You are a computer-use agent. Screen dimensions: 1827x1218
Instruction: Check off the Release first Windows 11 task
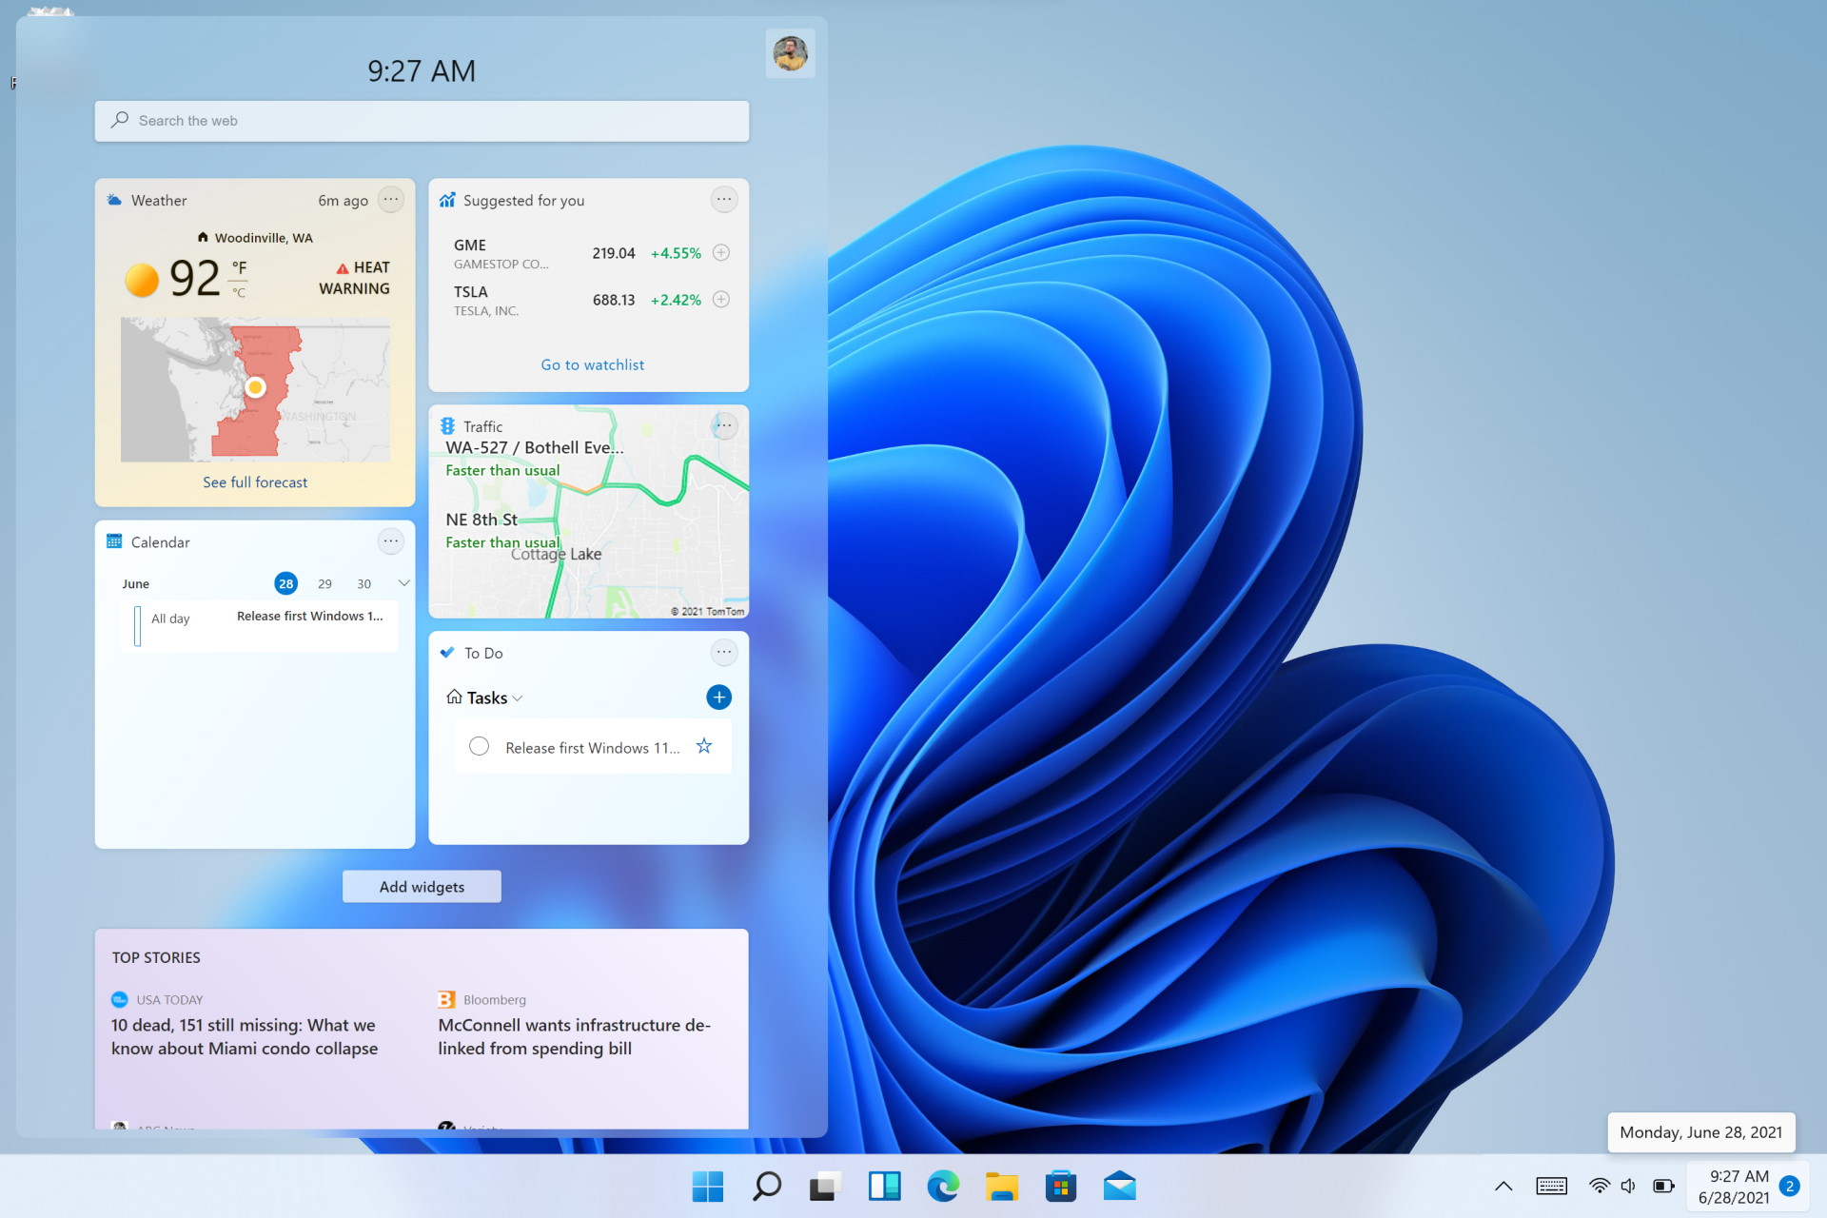coord(479,746)
